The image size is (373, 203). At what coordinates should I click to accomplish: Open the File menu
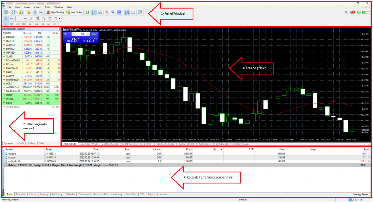pos(9,7)
